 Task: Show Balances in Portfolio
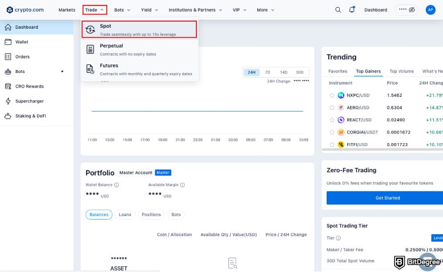click(x=99, y=215)
